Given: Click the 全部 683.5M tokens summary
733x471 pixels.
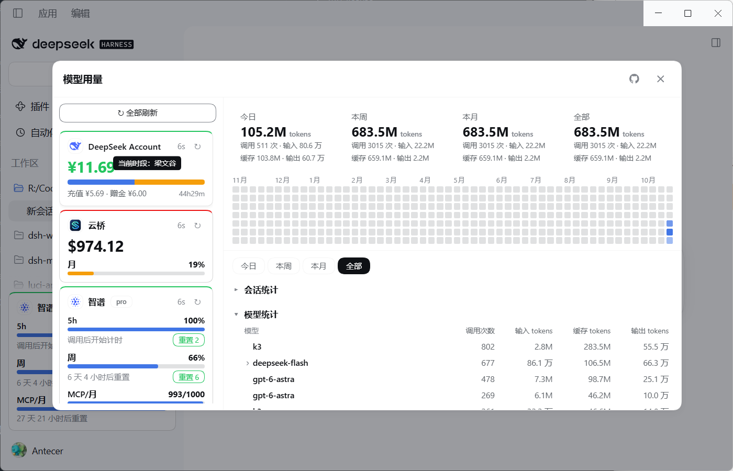Looking at the screenshot, I should point(615,137).
